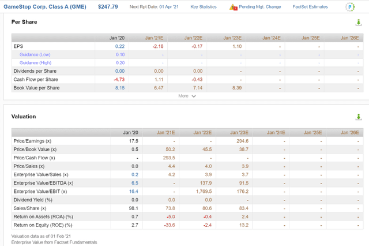This screenshot has width=369, height=246.
Task: Click Price/Book Value estimate 45.5
Action: 207,150
